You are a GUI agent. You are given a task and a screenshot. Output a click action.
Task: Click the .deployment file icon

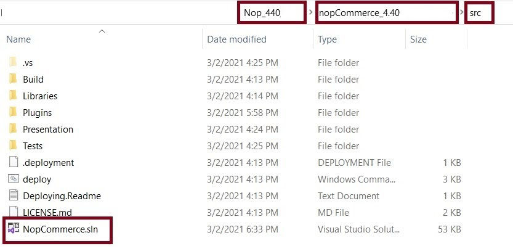(x=13, y=162)
